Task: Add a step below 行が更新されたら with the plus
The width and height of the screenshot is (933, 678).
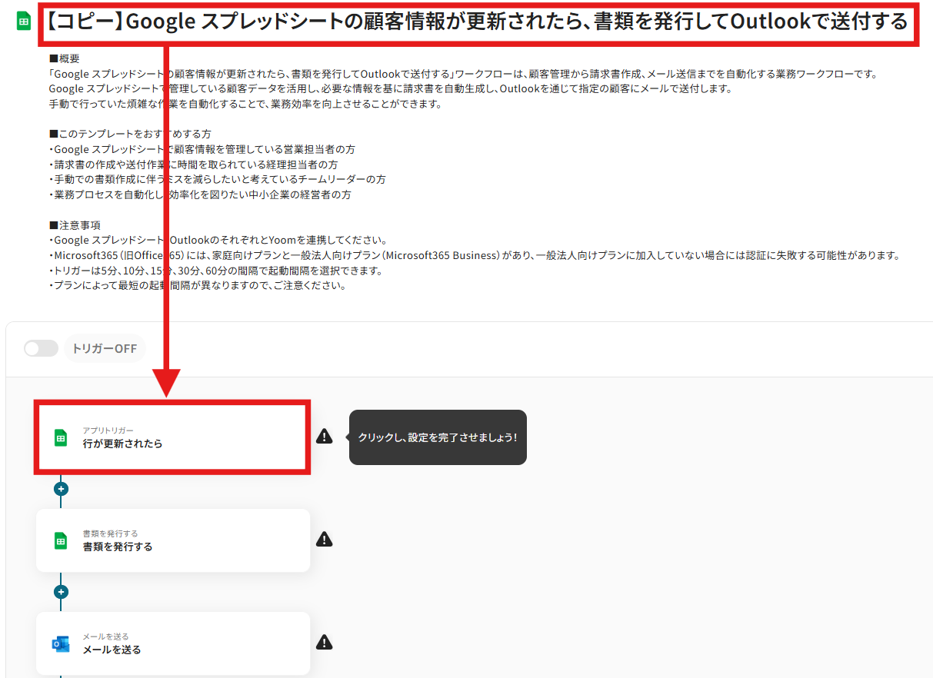Action: [x=61, y=489]
